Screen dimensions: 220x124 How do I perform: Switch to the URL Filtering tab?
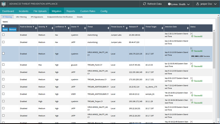21,17
